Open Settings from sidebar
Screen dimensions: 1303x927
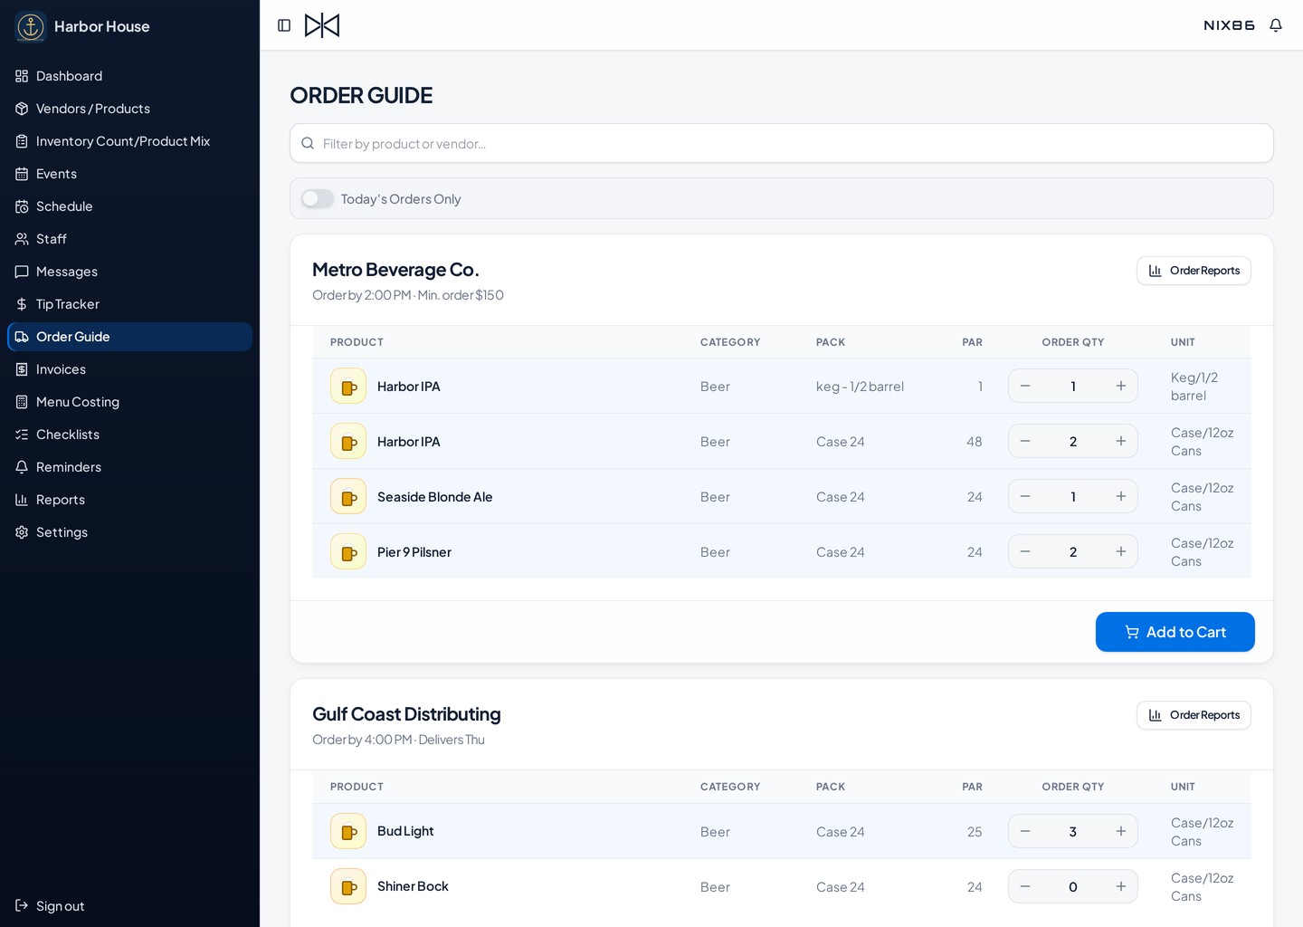(x=129, y=532)
